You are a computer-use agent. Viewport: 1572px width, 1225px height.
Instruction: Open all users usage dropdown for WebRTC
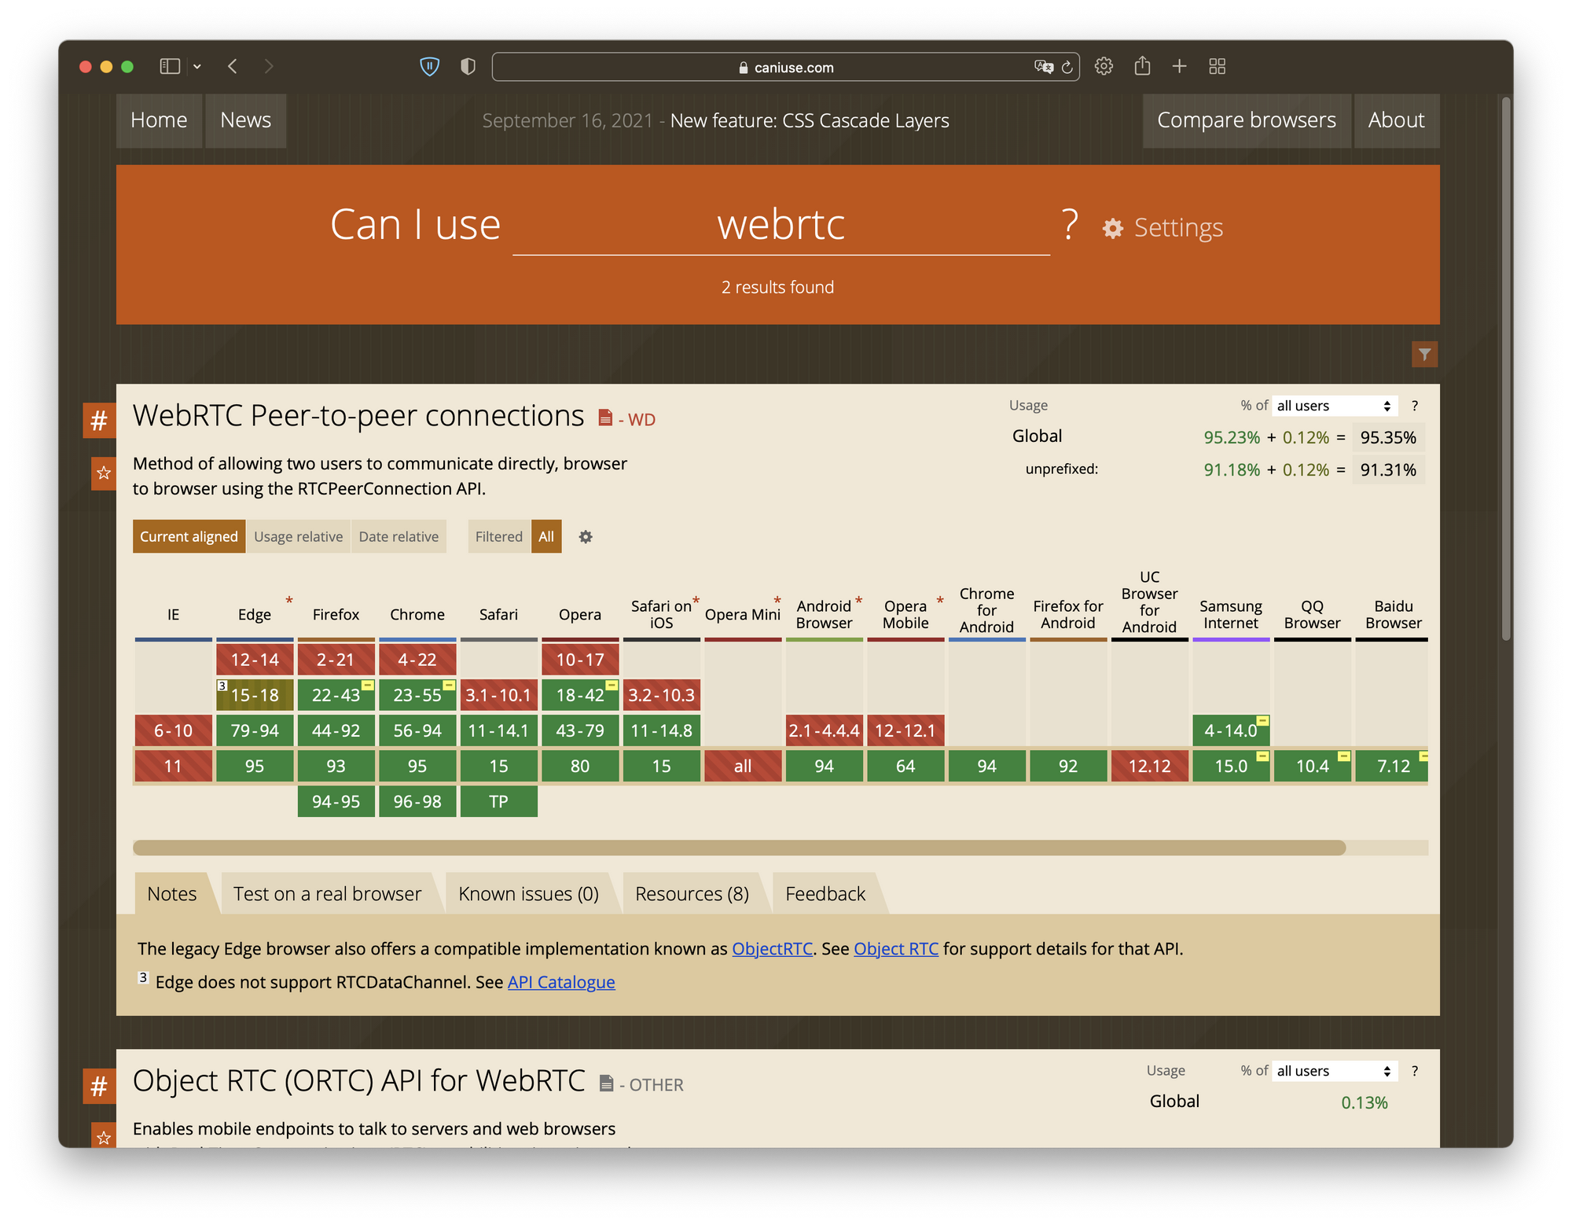tap(1335, 406)
